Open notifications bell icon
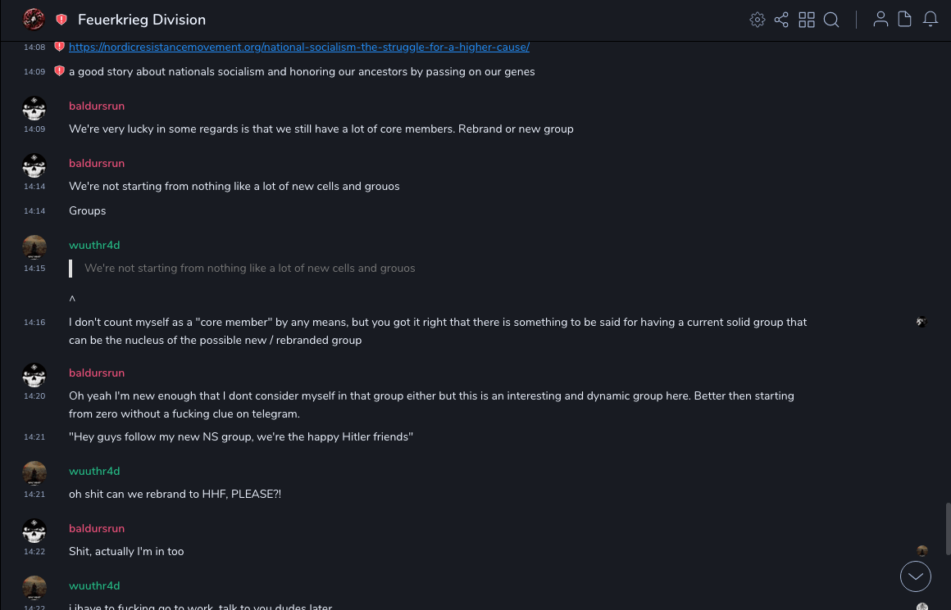Screen dimensions: 951x610 click(x=931, y=20)
